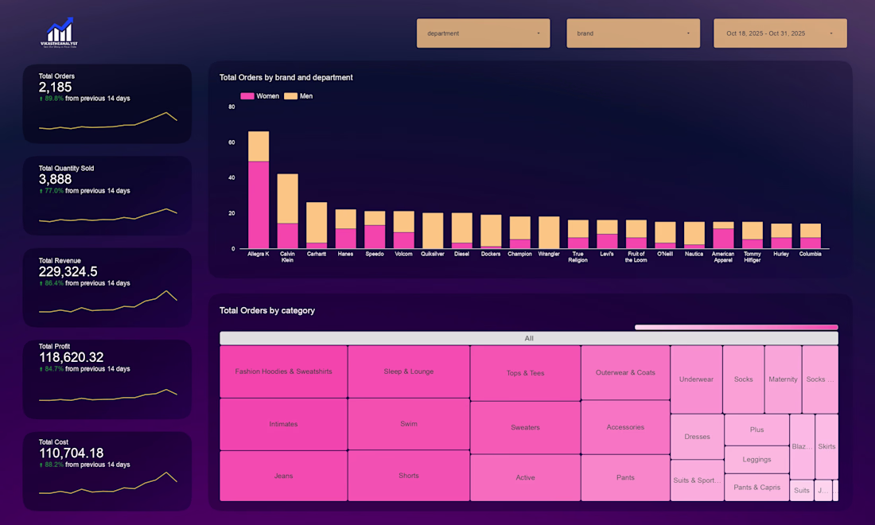Viewport: 875px width, 525px height.
Task: Click the Quiksilver bar
Action: pos(433,231)
